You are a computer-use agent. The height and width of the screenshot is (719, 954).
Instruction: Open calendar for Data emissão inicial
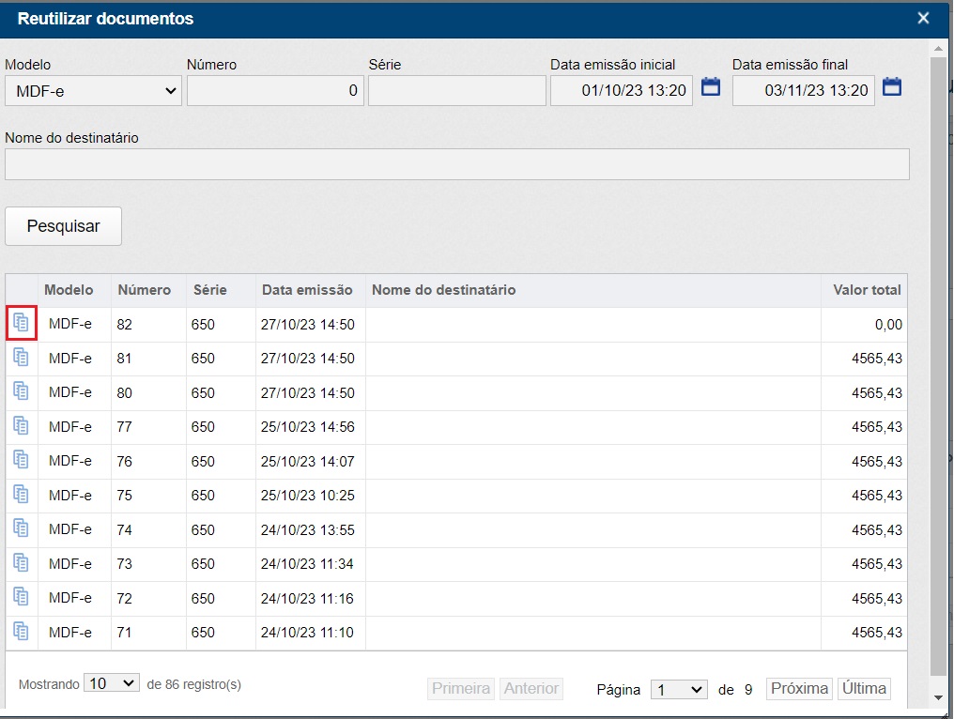pos(711,87)
